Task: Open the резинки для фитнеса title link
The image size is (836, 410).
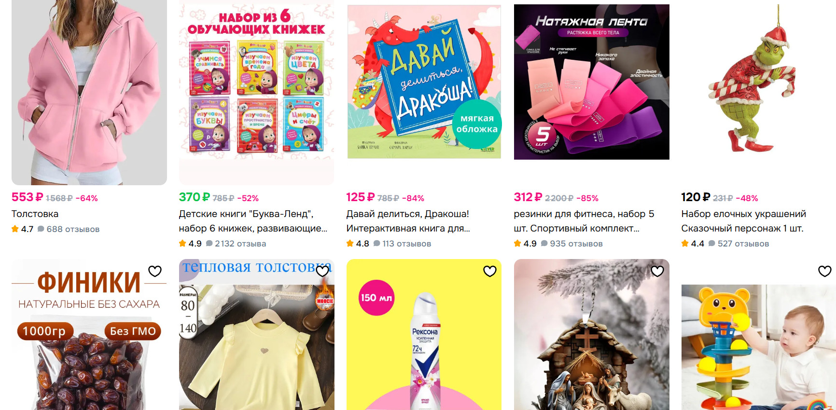Action: [x=584, y=221]
